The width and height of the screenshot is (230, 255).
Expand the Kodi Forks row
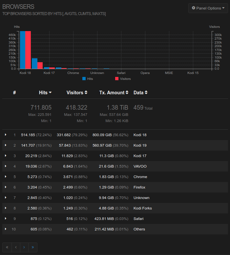(6, 208)
